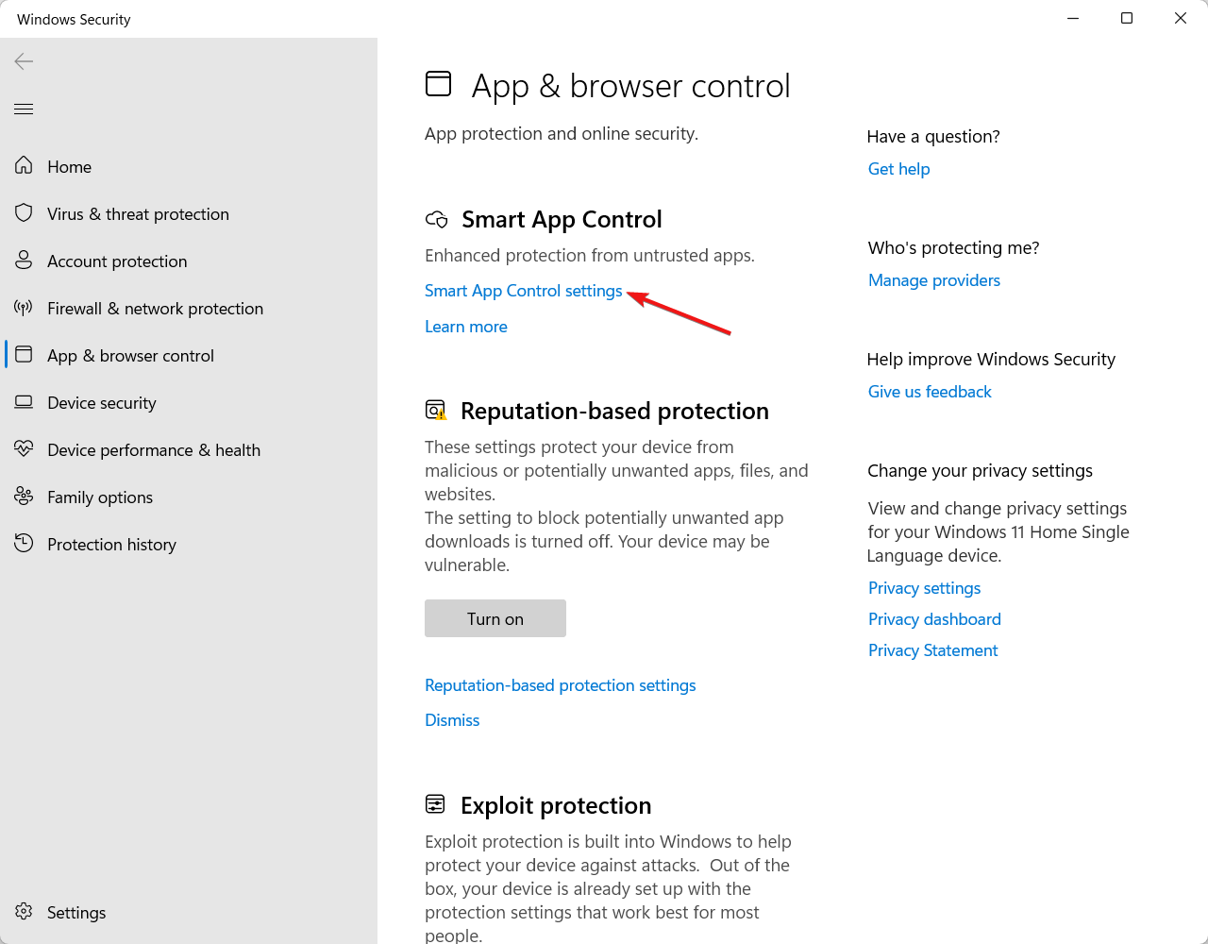
Task: Maximize the Windows Security window
Action: 1127,19
